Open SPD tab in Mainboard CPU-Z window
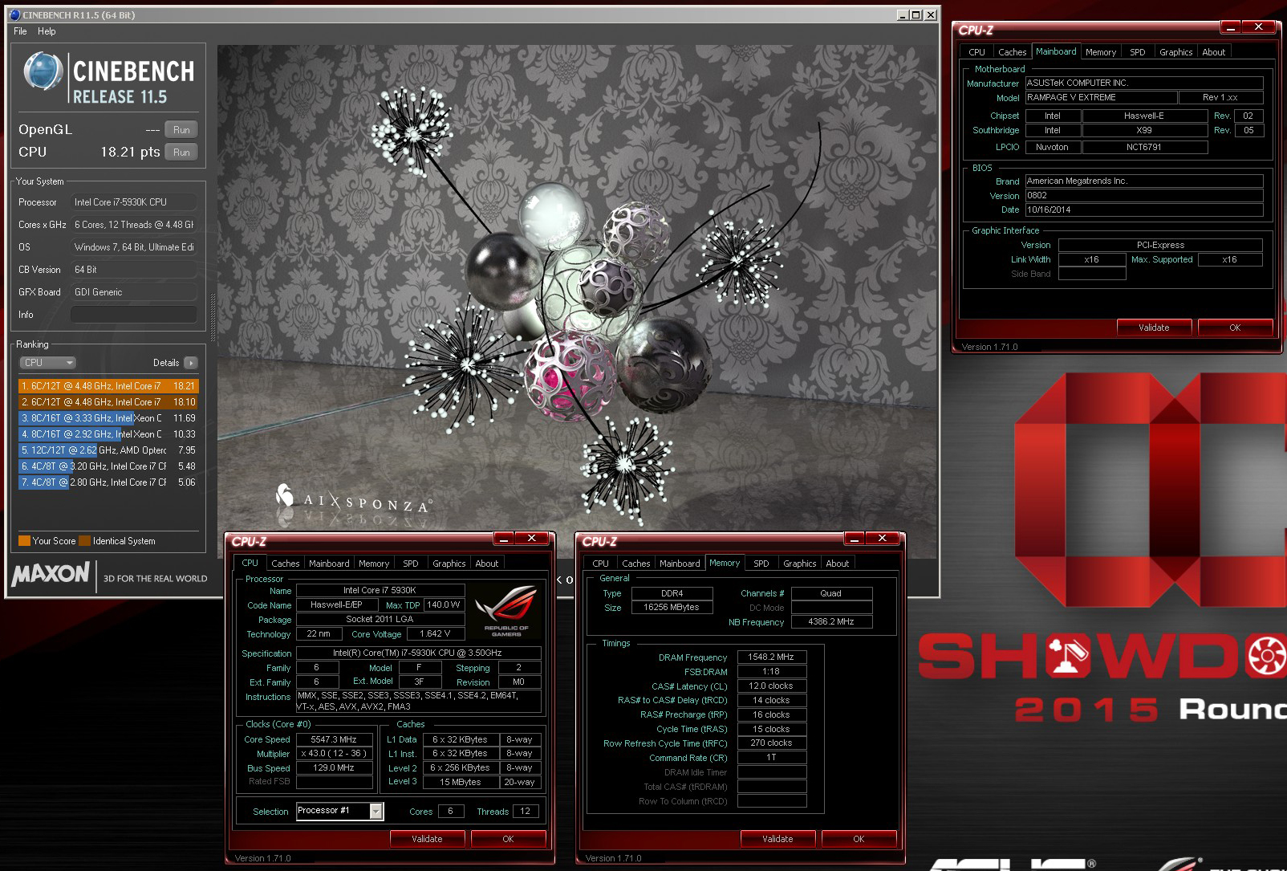 1137,52
